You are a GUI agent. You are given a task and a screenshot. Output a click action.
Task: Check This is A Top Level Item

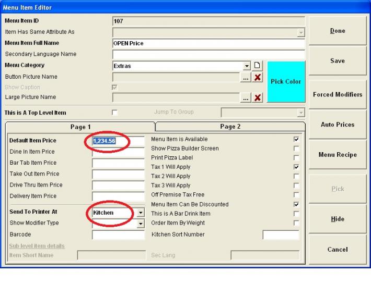(115, 113)
